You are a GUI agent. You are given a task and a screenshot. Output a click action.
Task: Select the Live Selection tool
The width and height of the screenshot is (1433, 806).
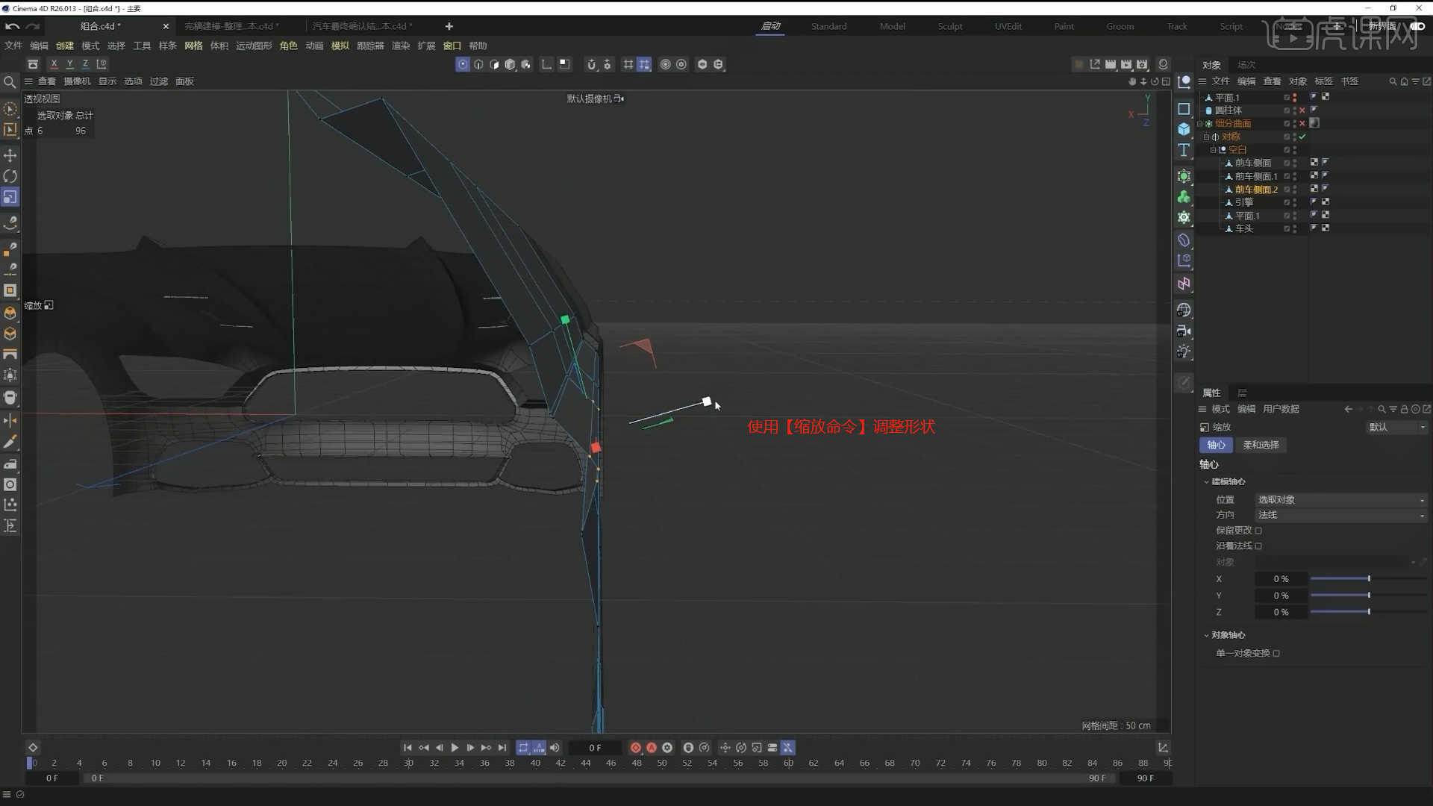click(10, 109)
